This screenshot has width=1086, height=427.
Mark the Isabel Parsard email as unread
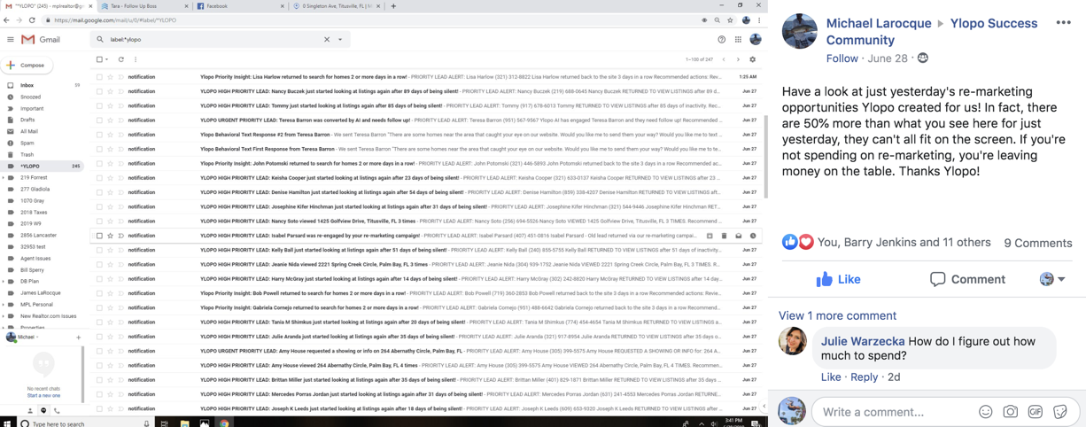739,236
